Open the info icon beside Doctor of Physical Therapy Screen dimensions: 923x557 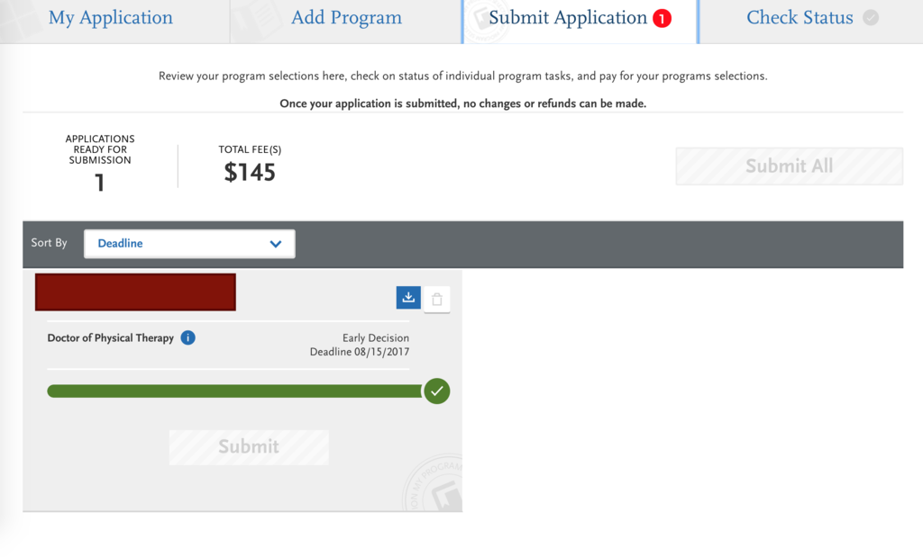tap(187, 337)
